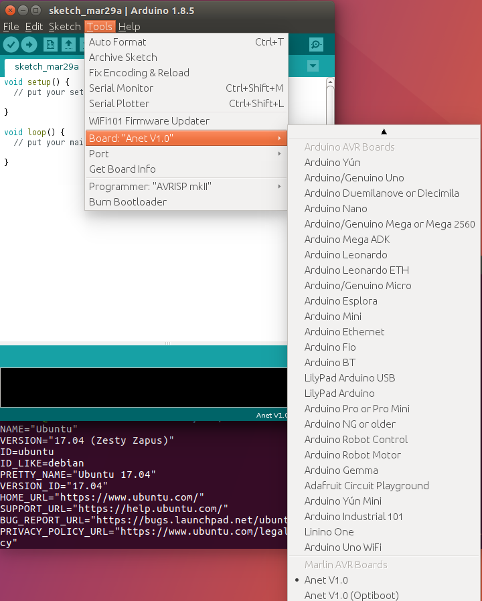Select Arduino BT board
Viewport: 482px width, 601px height.
(x=384, y=362)
